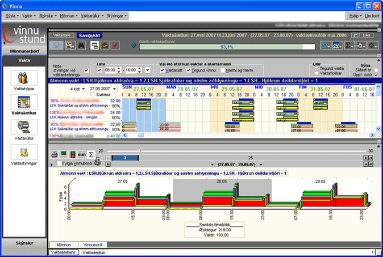Click the green screen chart icon

click(x=64, y=154)
